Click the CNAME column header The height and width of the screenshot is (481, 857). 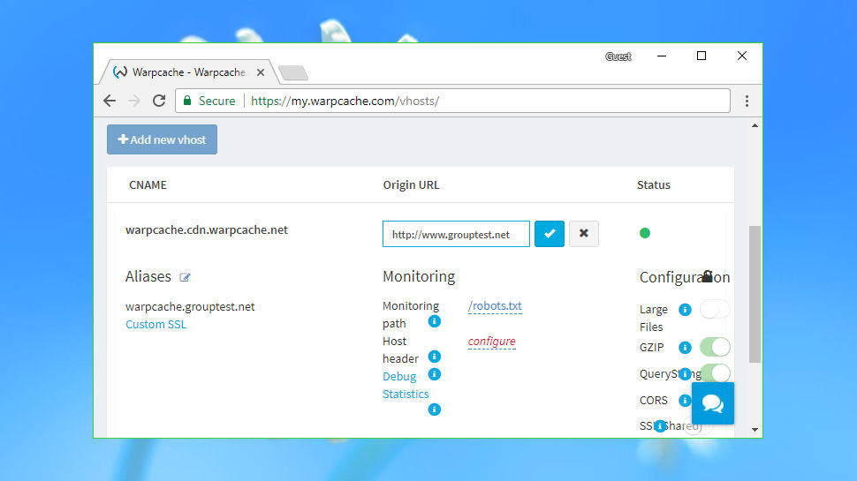coord(148,185)
